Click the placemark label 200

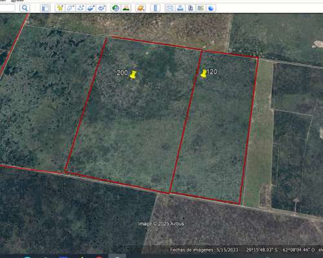122,73
